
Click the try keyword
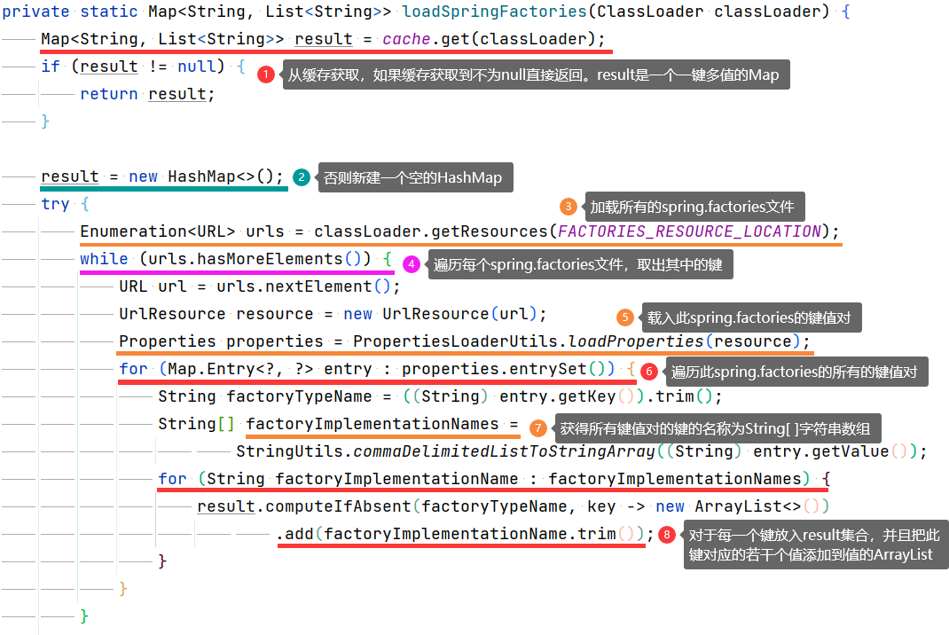pyautogui.click(x=54, y=204)
